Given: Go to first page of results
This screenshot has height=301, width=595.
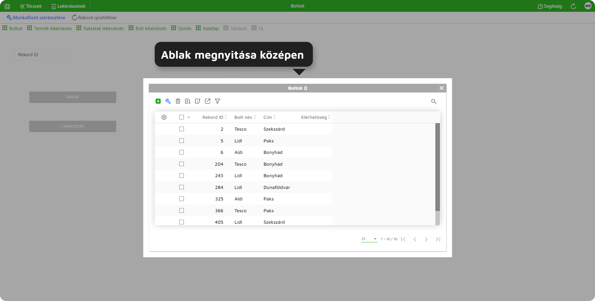Looking at the screenshot, I should coord(403,239).
